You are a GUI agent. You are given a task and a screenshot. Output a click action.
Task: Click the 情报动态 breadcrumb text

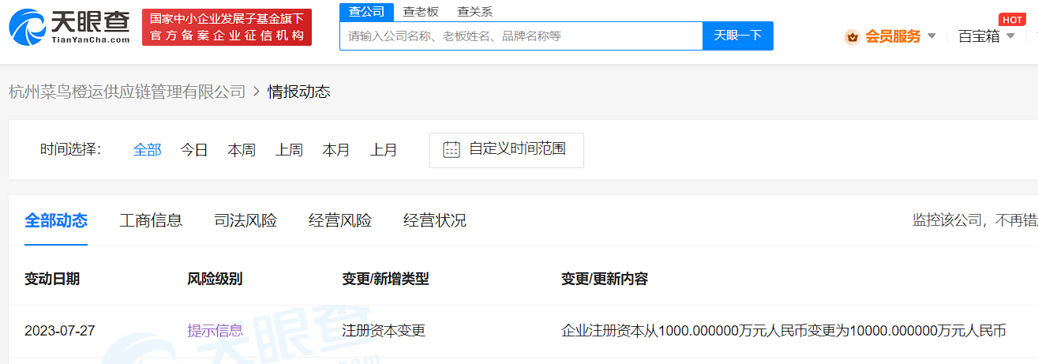pyautogui.click(x=299, y=92)
